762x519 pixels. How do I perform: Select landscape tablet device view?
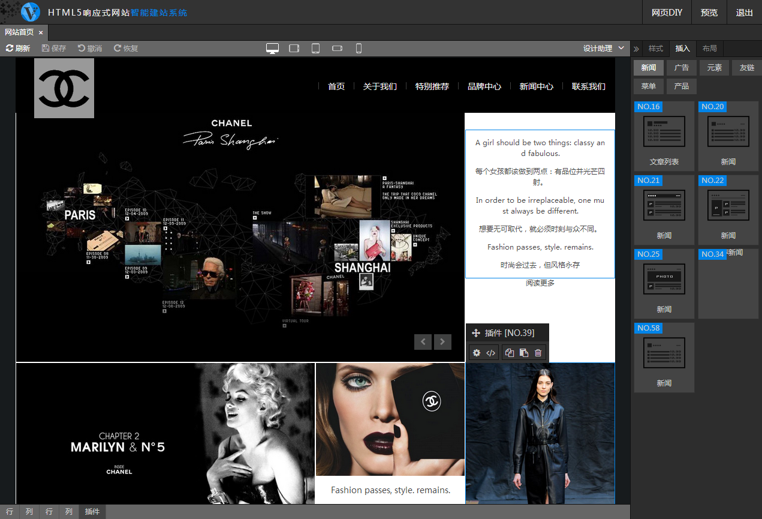294,49
